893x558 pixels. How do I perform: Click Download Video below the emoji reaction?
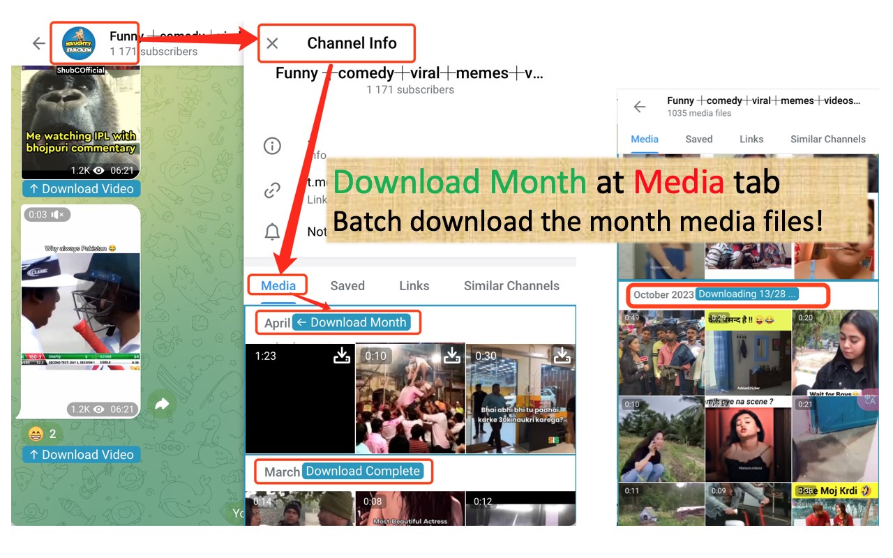click(82, 455)
